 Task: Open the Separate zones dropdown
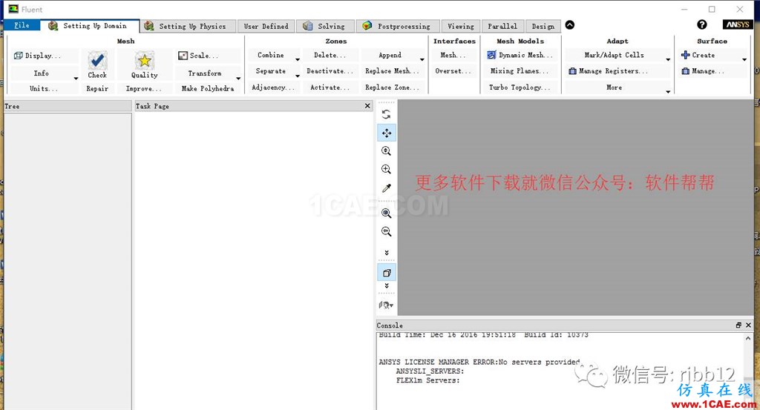298,76
